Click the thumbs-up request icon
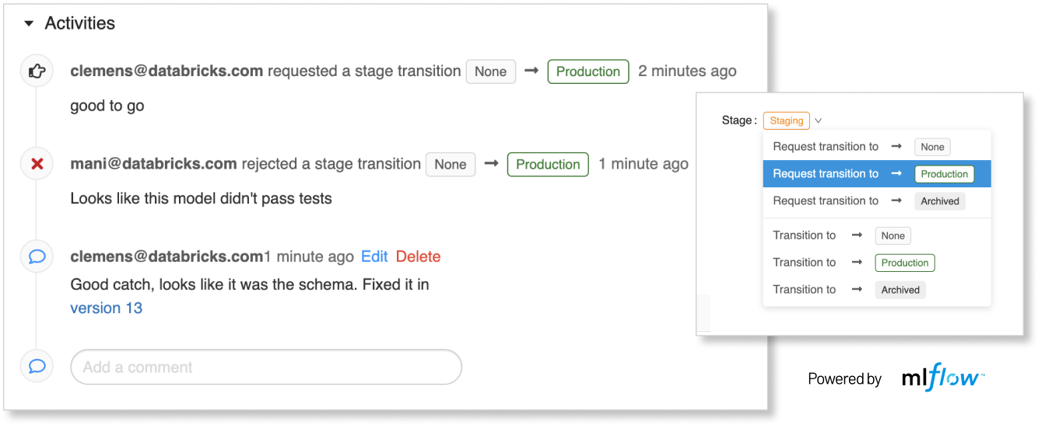This screenshot has height=425, width=1038. (37, 71)
